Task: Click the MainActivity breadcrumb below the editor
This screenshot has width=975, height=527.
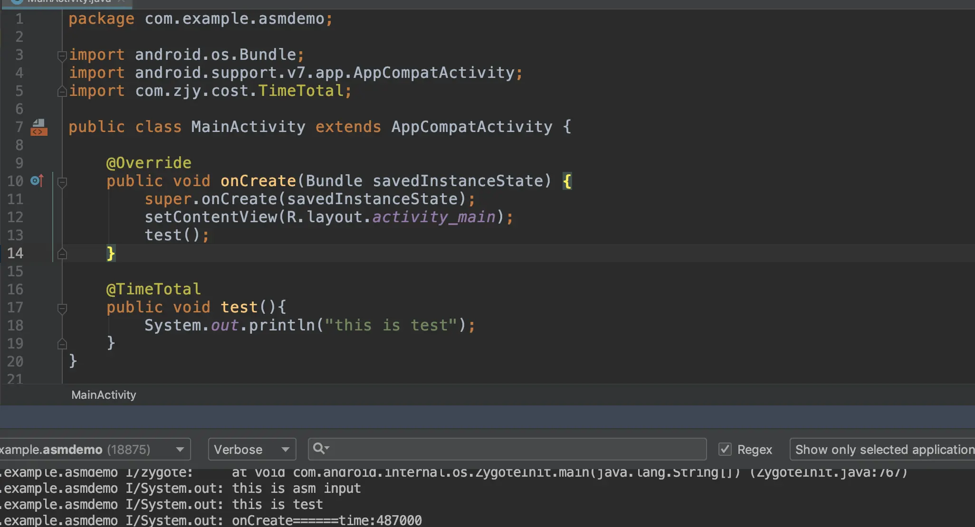Action: 104,395
